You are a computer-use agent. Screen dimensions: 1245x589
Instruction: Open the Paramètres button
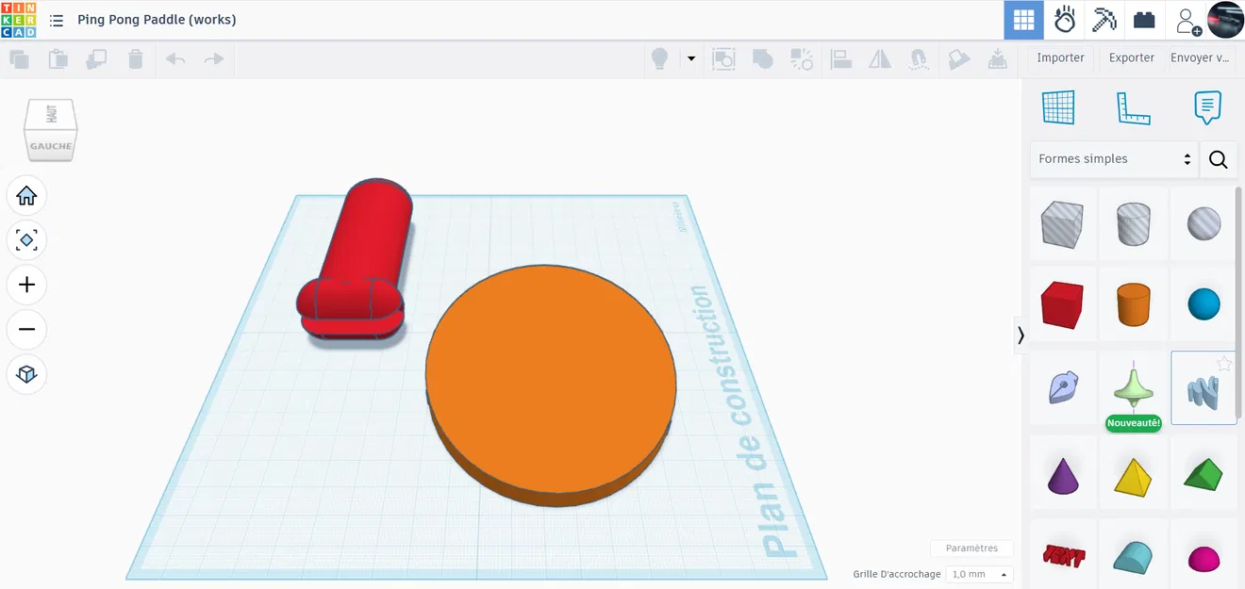point(971,548)
